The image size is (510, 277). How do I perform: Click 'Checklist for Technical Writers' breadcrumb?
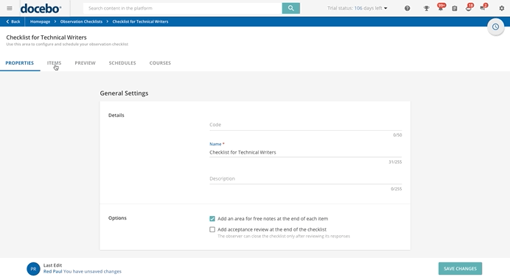[x=140, y=21]
